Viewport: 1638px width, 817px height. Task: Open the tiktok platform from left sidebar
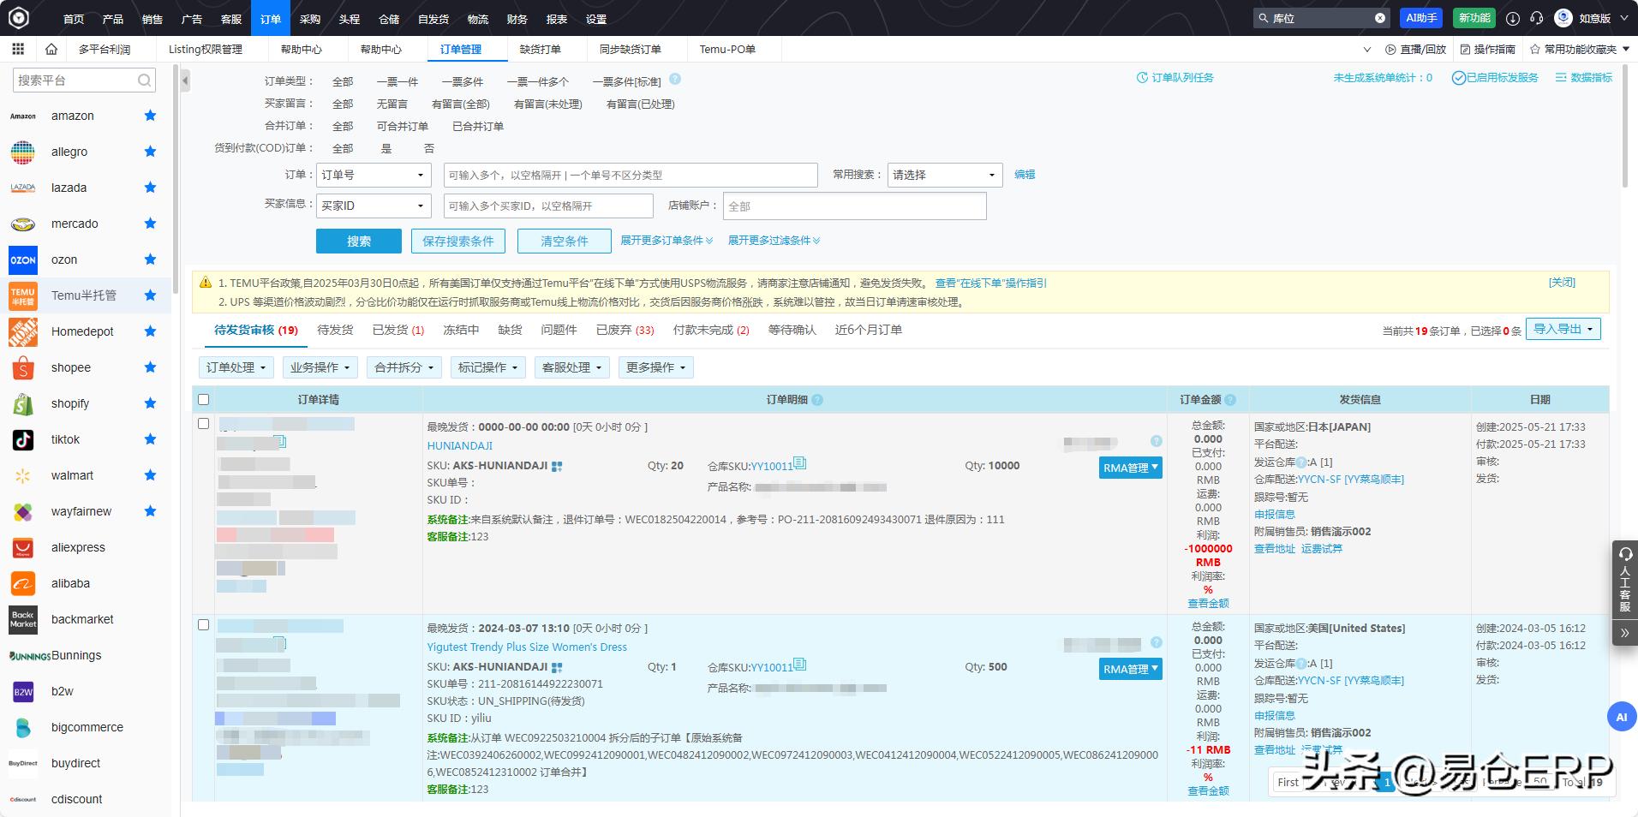click(23, 439)
